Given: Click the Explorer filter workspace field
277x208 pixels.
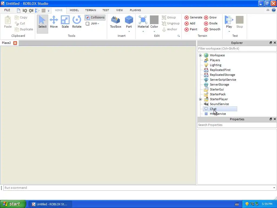Looking at the screenshot, I should [x=237, y=48].
